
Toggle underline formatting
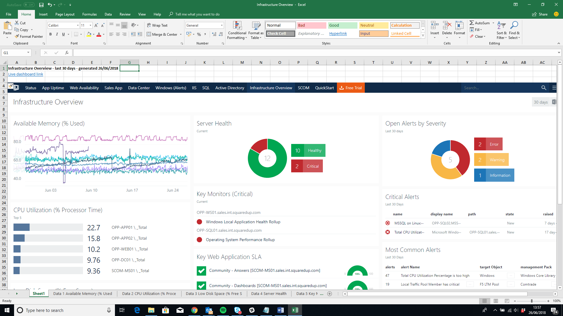[x=63, y=34]
